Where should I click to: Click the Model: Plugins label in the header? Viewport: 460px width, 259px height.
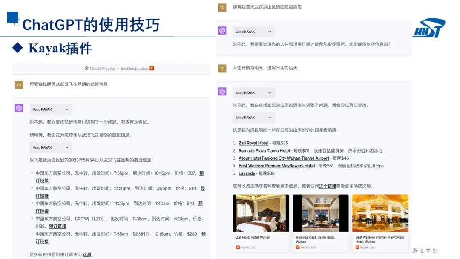102,68
